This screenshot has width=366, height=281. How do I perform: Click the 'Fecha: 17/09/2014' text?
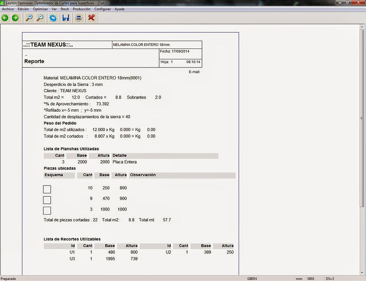click(174, 51)
